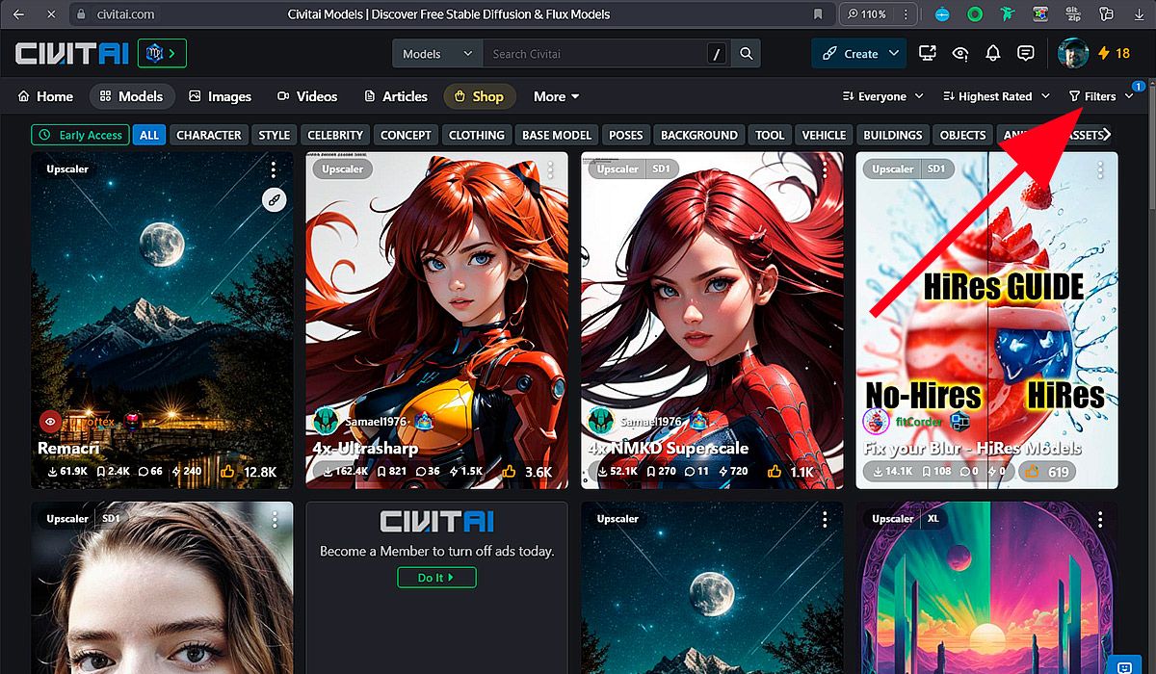Screen dimensions: 1156x674
Task: Open the blue round browser extension
Action: (942, 14)
